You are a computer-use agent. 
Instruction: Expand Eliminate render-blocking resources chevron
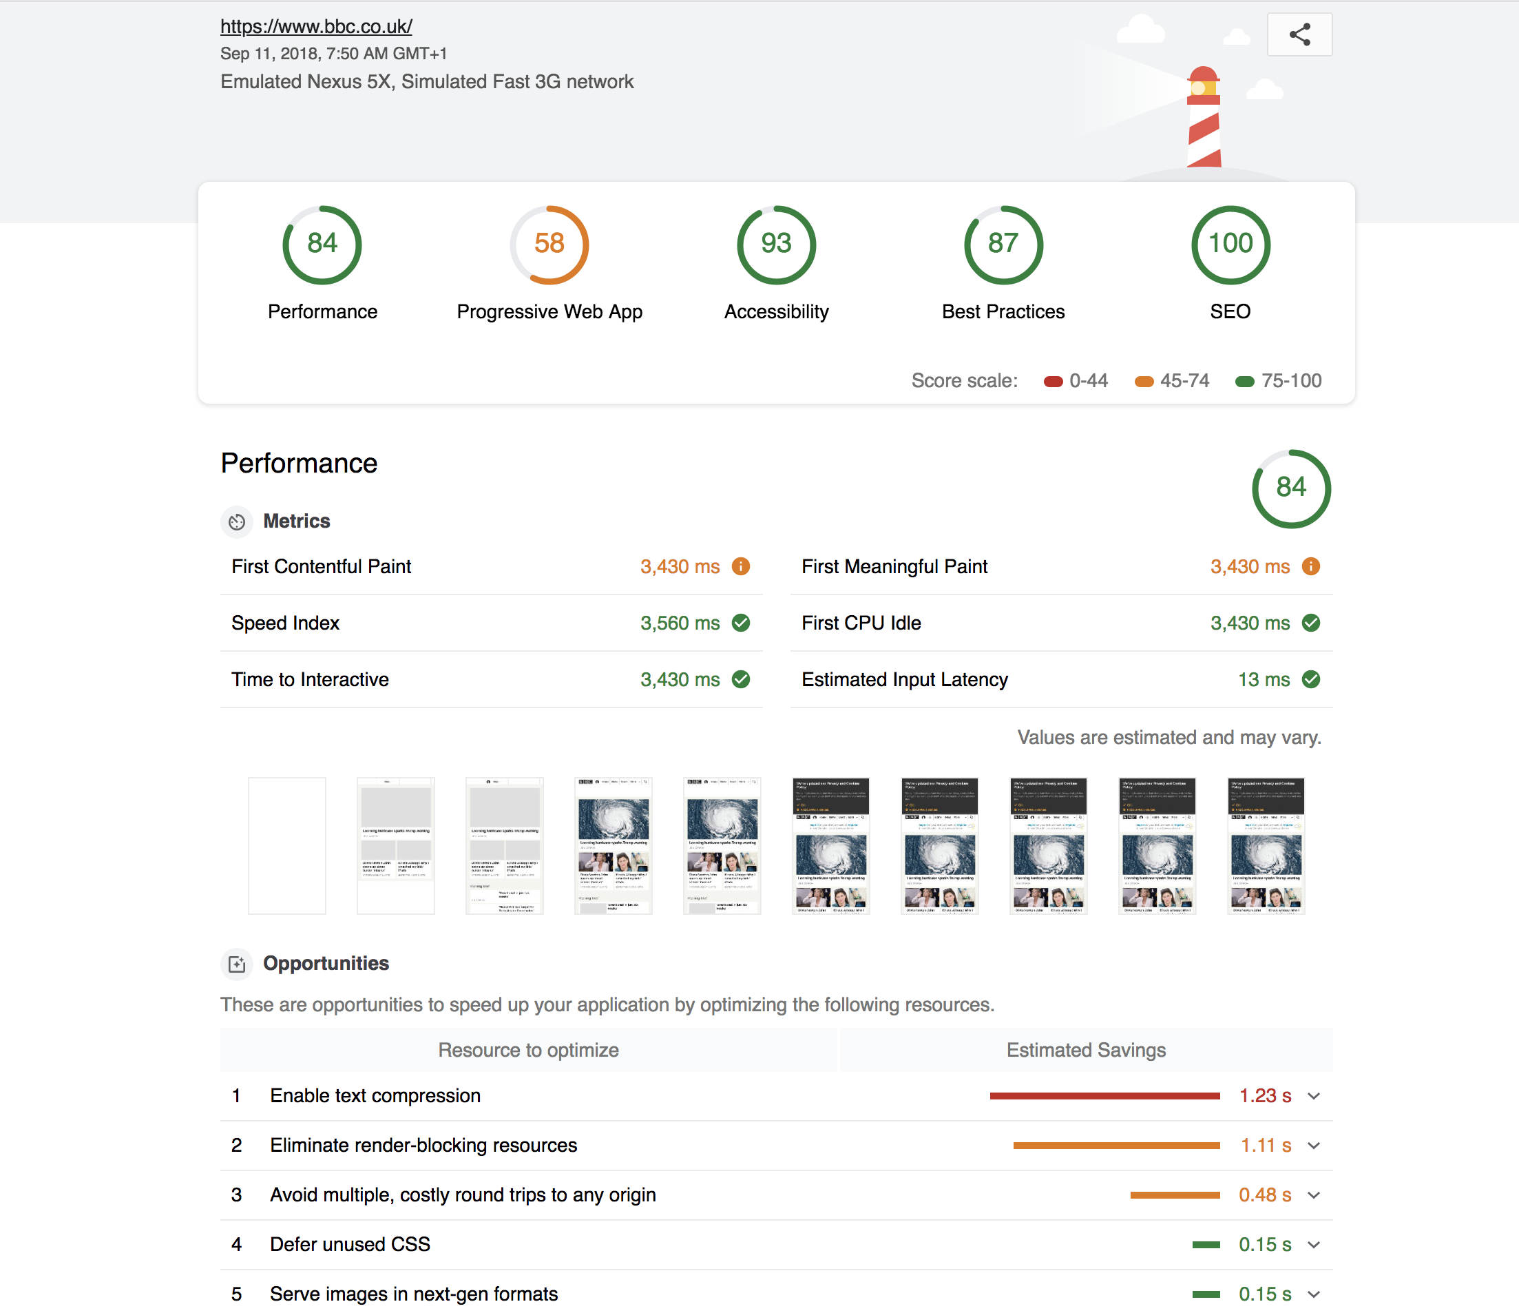click(1314, 1146)
